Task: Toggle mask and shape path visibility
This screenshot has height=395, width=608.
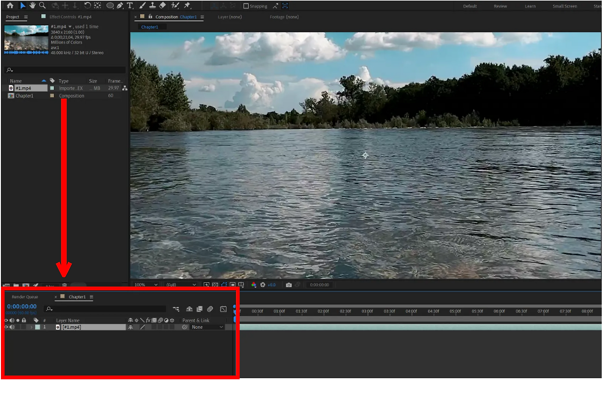Action: (223, 285)
